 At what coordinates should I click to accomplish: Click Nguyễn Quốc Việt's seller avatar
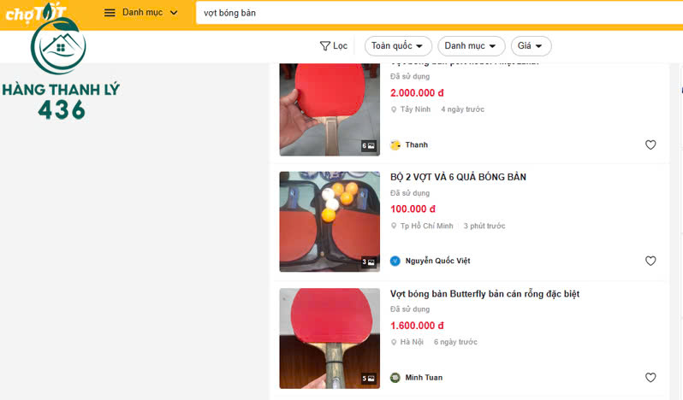click(x=395, y=262)
